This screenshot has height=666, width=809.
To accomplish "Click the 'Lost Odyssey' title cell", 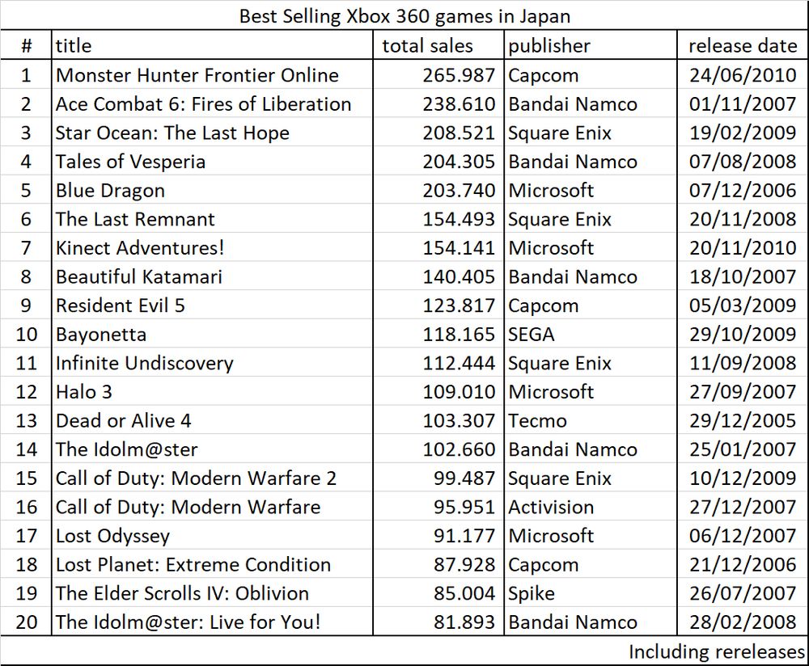I will [212, 536].
